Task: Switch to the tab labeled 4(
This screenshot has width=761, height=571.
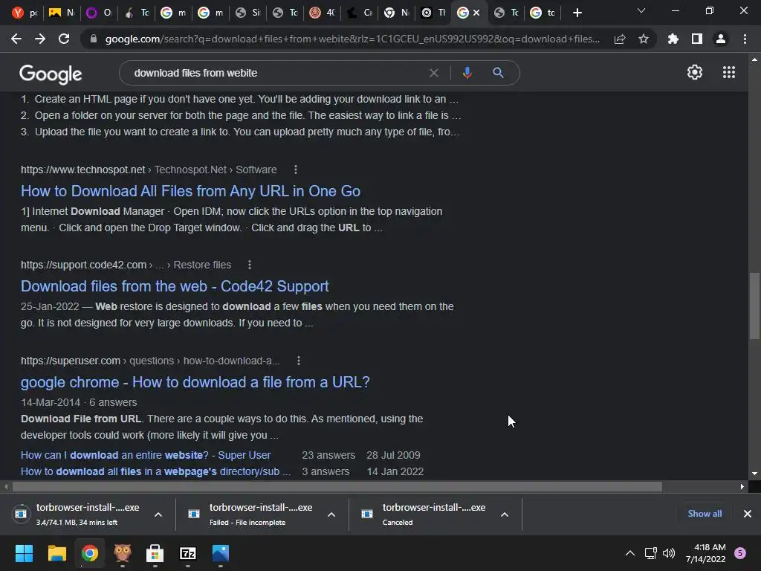Action: coord(323,13)
